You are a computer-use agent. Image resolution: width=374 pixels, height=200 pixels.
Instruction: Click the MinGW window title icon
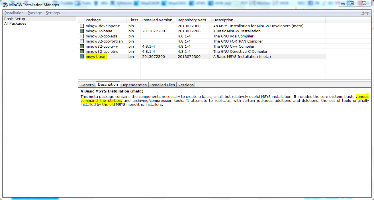click(x=5, y=5)
